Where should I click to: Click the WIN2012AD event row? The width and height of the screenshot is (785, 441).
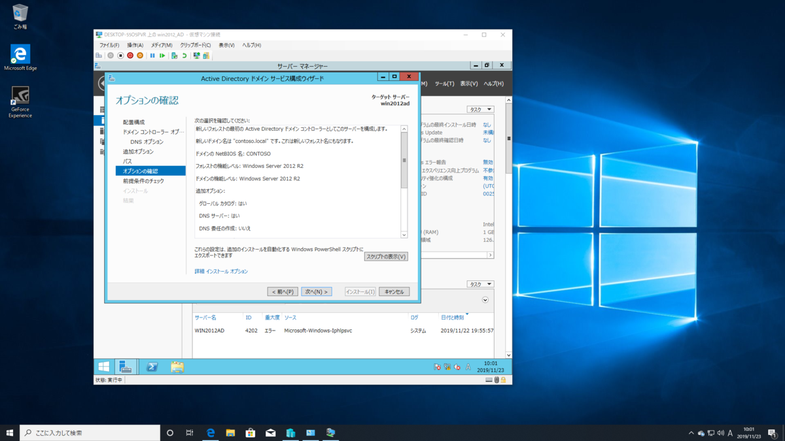click(x=344, y=331)
